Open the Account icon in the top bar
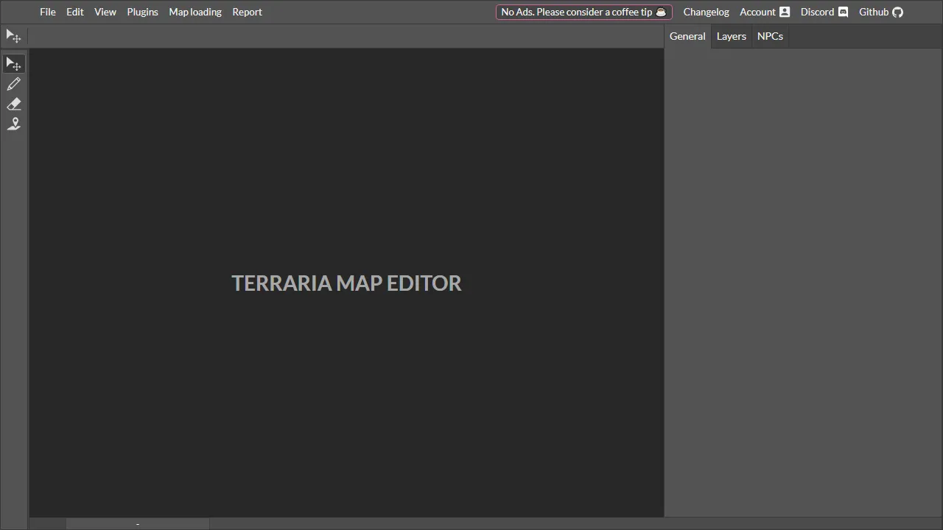The image size is (943, 530). click(784, 12)
